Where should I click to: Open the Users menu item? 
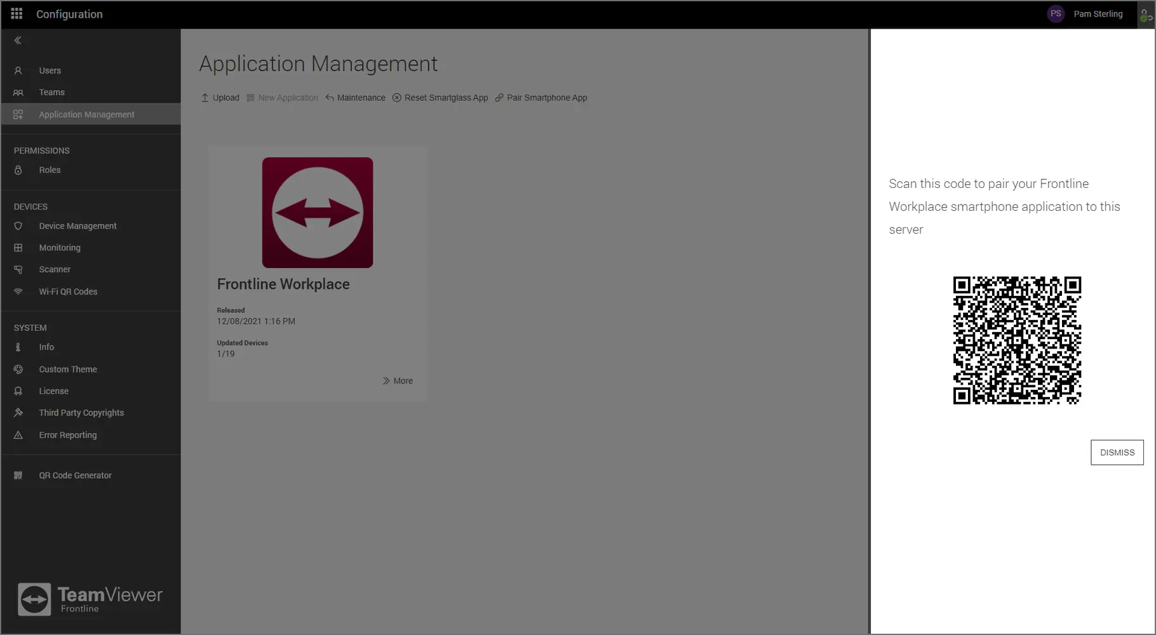(91, 70)
